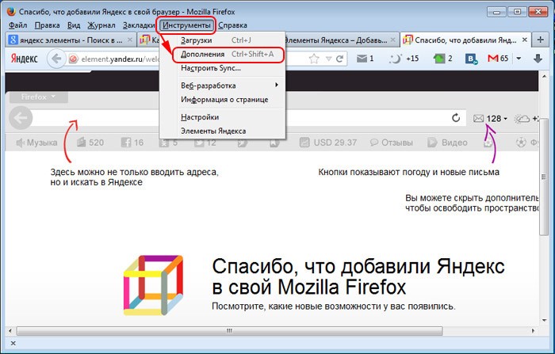Reload the page with the address bar refresh icon
This screenshot has width=555, height=354.
[340, 59]
